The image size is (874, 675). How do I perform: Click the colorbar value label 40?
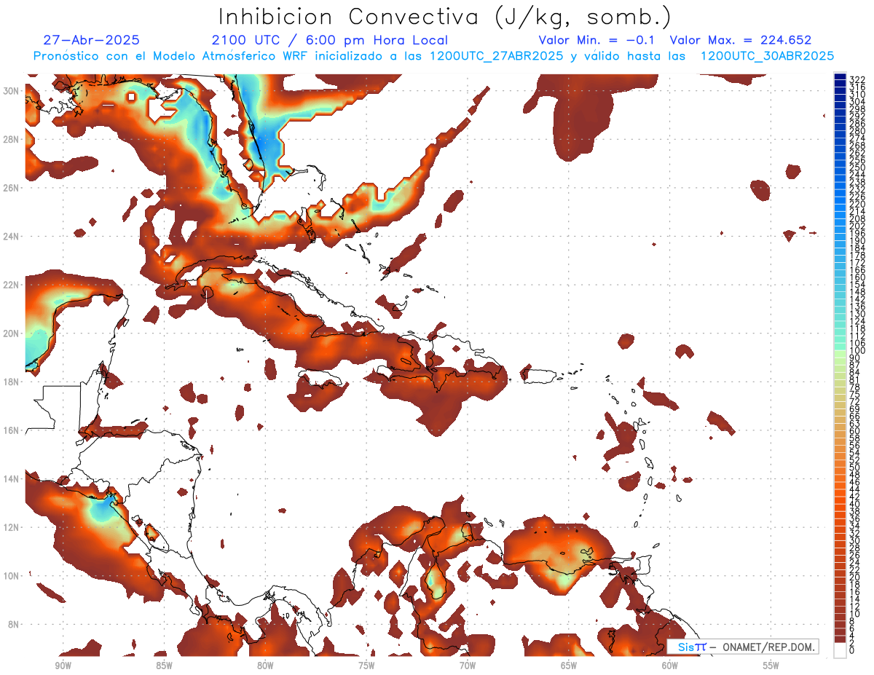pyautogui.click(x=854, y=504)
